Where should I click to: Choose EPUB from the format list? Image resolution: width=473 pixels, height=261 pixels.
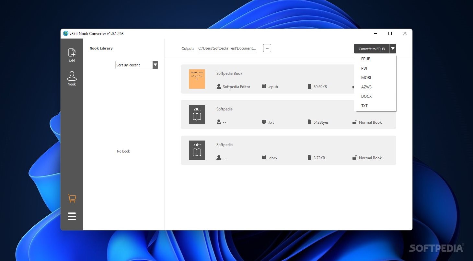click(x=366, y=59)
